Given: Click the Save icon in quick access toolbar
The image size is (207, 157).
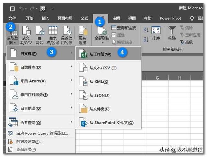Looking at the screenshot, I should pos(12,9).
